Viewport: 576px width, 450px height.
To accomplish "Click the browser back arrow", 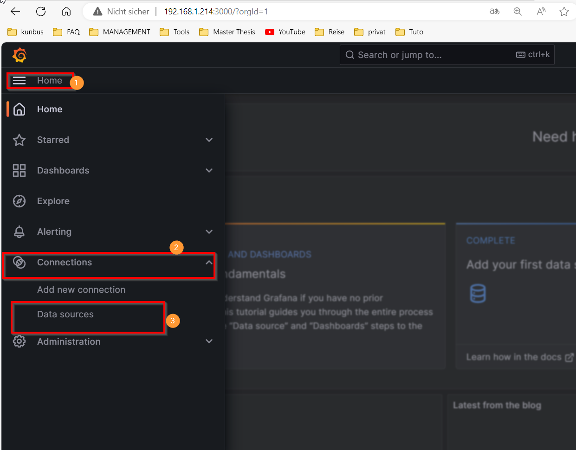I will tap(15, 12).
